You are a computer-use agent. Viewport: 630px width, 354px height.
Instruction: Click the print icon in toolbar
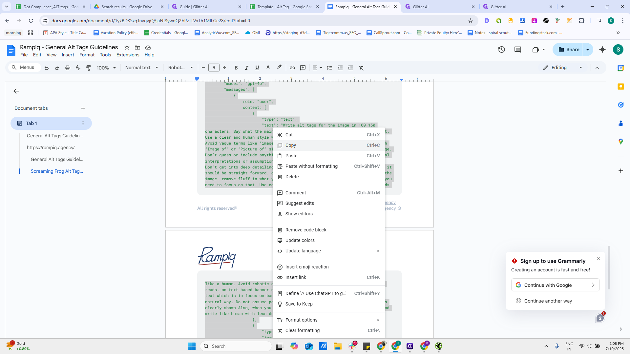point(68,68)
